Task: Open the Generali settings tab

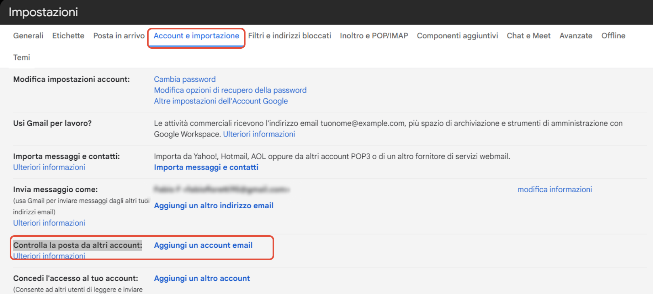Action: [x=28, y=36]
